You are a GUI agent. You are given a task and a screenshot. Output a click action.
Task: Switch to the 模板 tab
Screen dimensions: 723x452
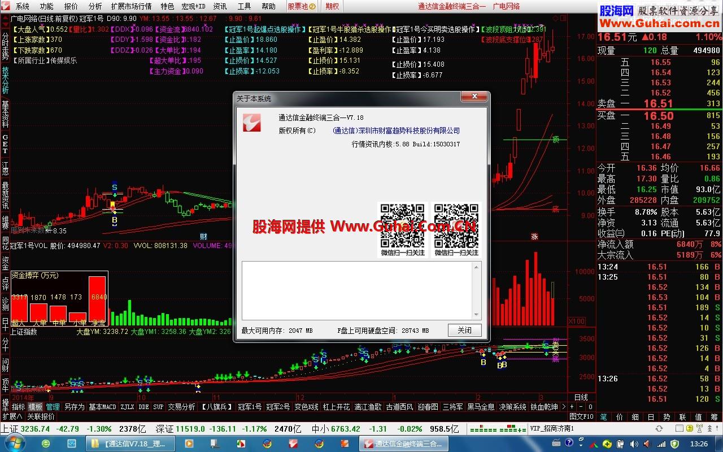coord(36,407)
